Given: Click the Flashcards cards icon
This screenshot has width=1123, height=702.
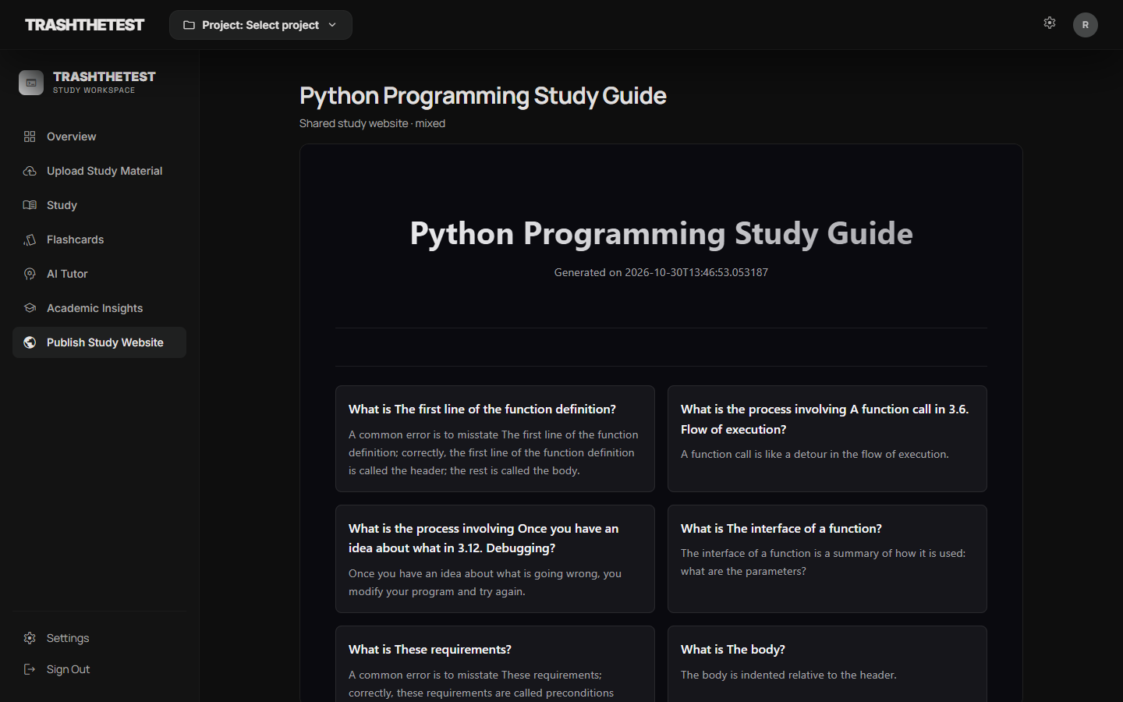Looking at the screenshot, I should pyautogui.click(x=30, y=239).
